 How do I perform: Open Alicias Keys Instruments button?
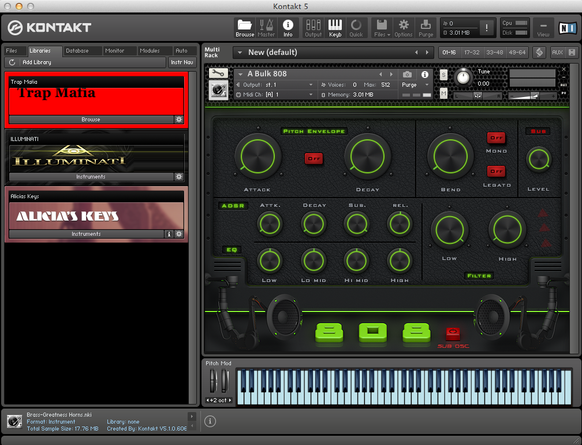86,233
